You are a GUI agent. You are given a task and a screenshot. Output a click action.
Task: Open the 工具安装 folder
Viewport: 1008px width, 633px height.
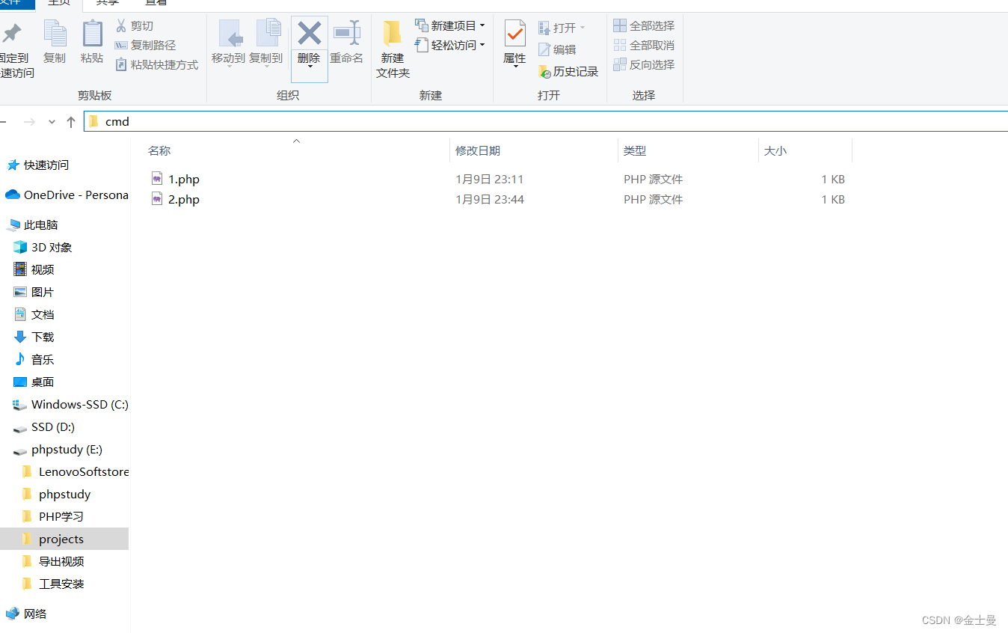(x=61, y=584)
